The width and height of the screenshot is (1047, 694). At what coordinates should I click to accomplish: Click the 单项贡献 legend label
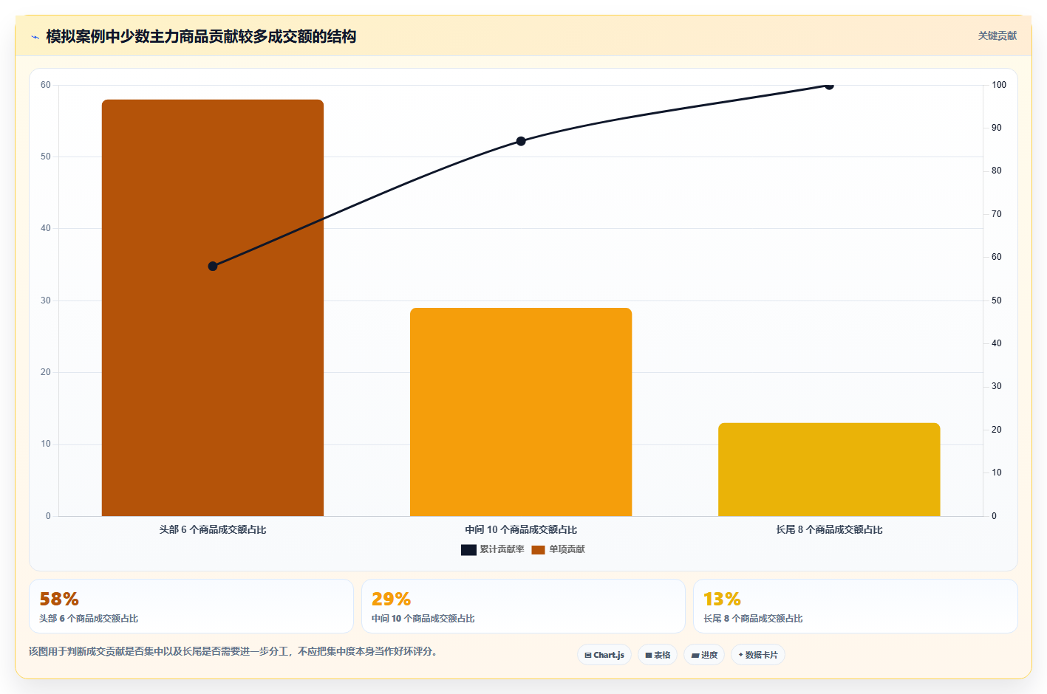(x=567, y=549)
